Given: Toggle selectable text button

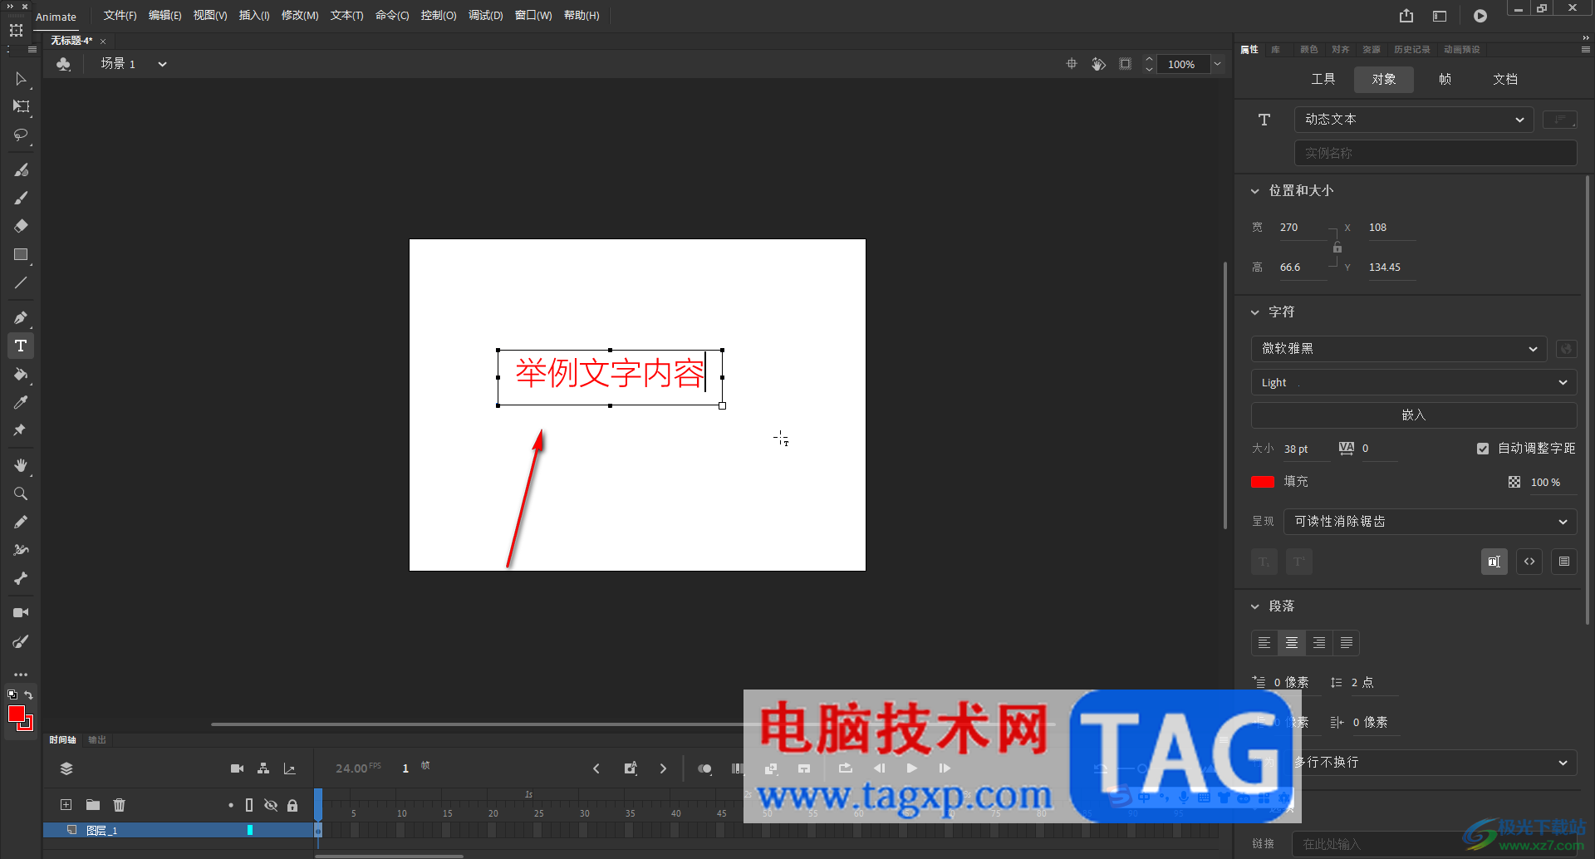Looking at the screenshot, I should point(1494,562).
